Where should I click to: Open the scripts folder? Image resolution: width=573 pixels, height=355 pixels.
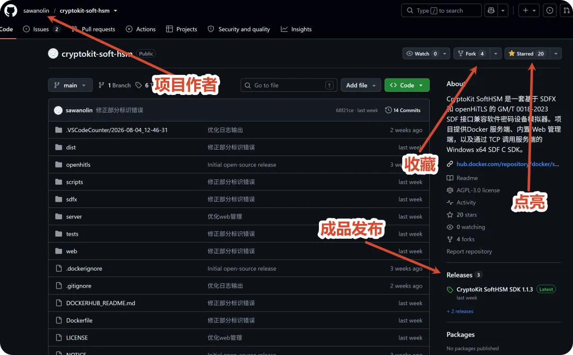pos(75,182)
